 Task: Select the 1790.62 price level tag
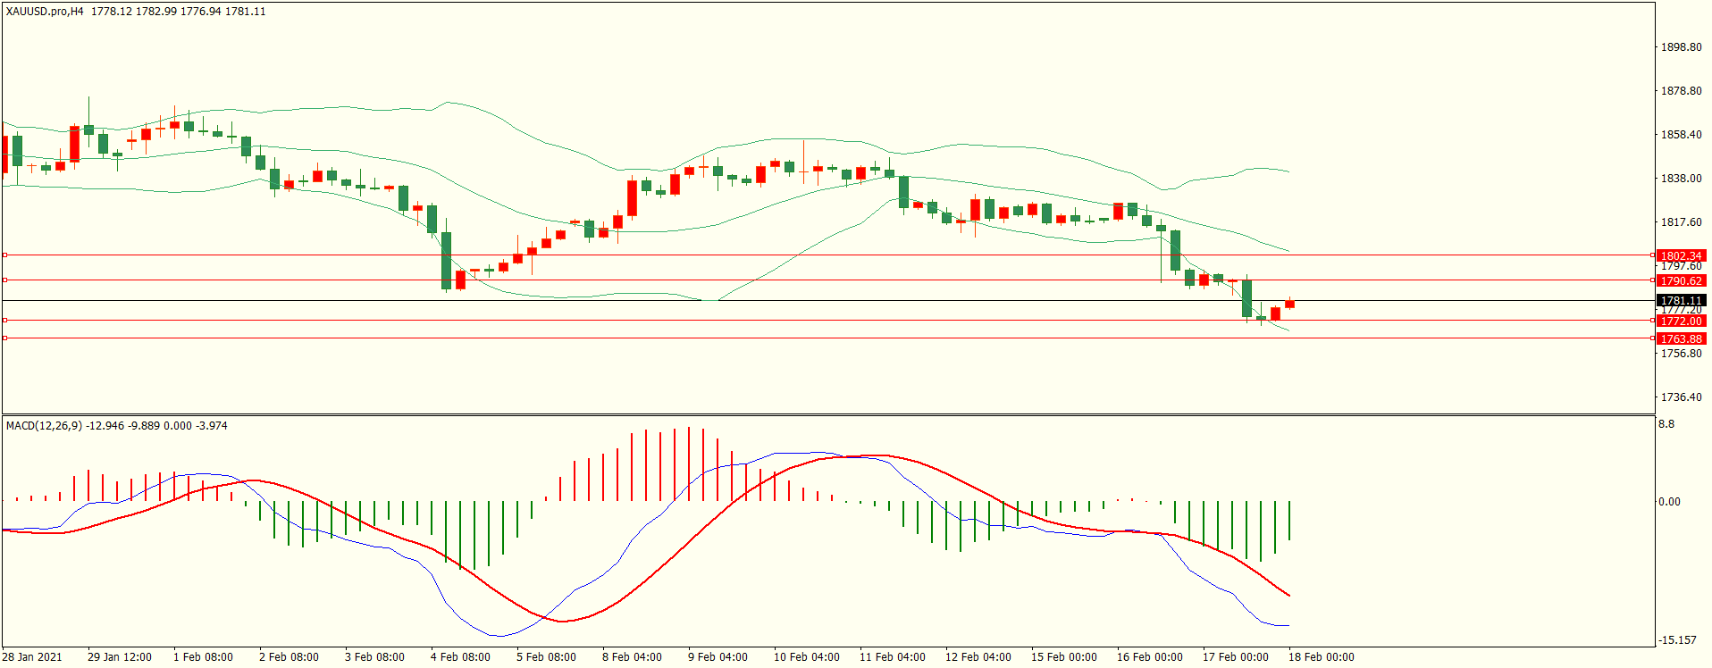point(1681,281)
